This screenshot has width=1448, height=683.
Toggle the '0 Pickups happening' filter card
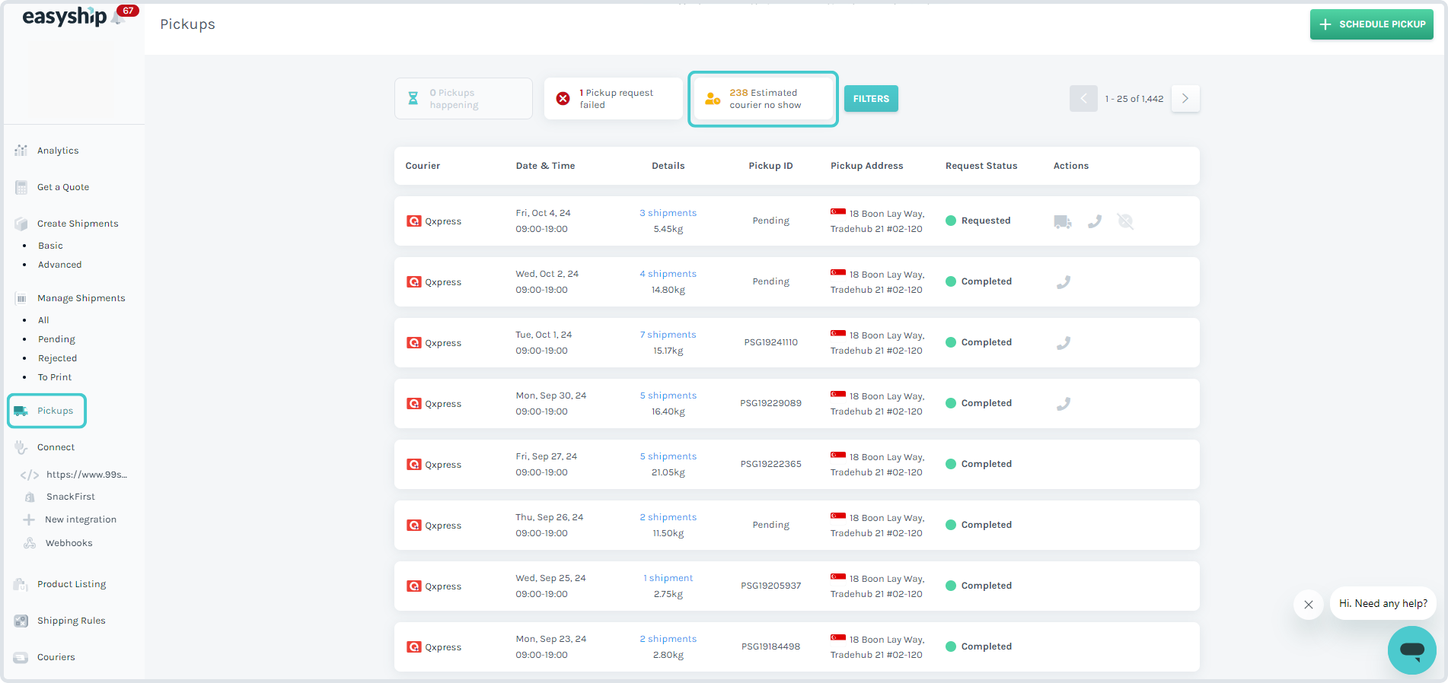coord(463,99)
